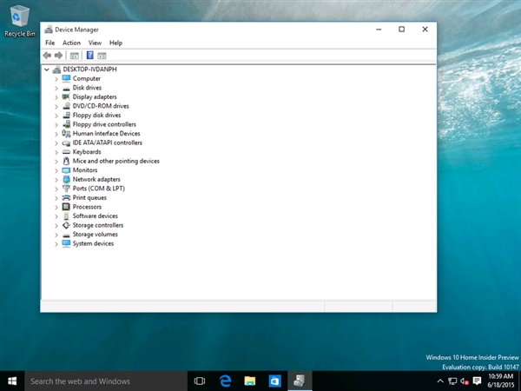521x391 pixels.
Task: Click the Human Interface Devices icon
Action: click(67, 133)
